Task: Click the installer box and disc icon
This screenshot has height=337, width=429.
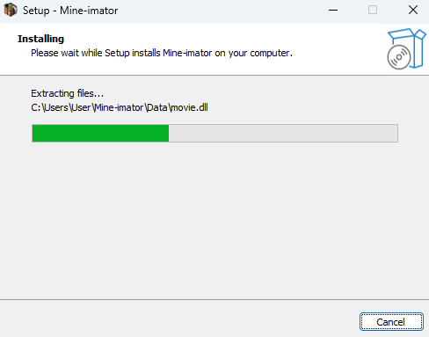Action: [x=406, y=48]
